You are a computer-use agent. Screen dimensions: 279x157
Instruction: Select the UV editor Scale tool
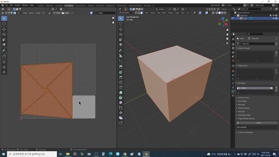[4, 40]
